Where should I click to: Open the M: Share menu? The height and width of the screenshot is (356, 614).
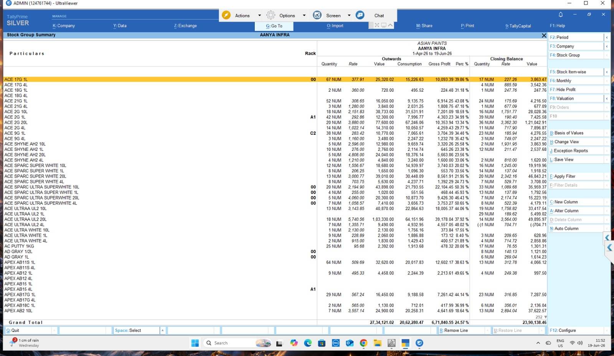coord(424,26)
